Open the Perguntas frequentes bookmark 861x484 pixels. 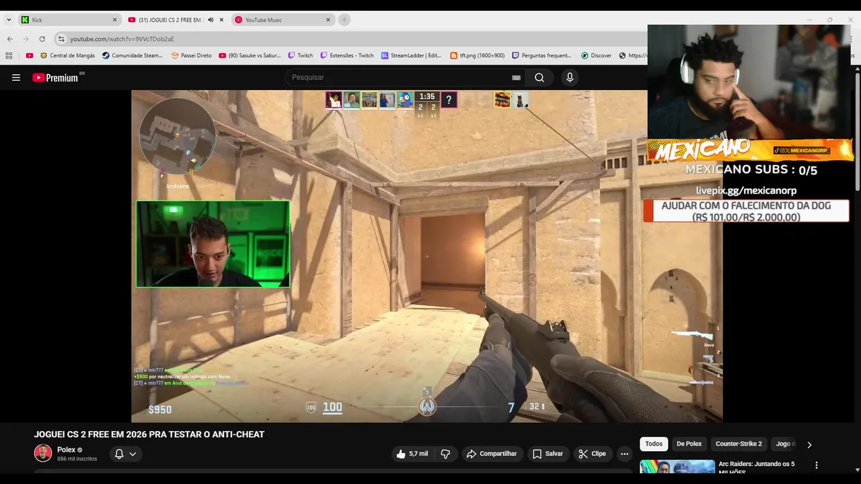(x=541, y=56)
